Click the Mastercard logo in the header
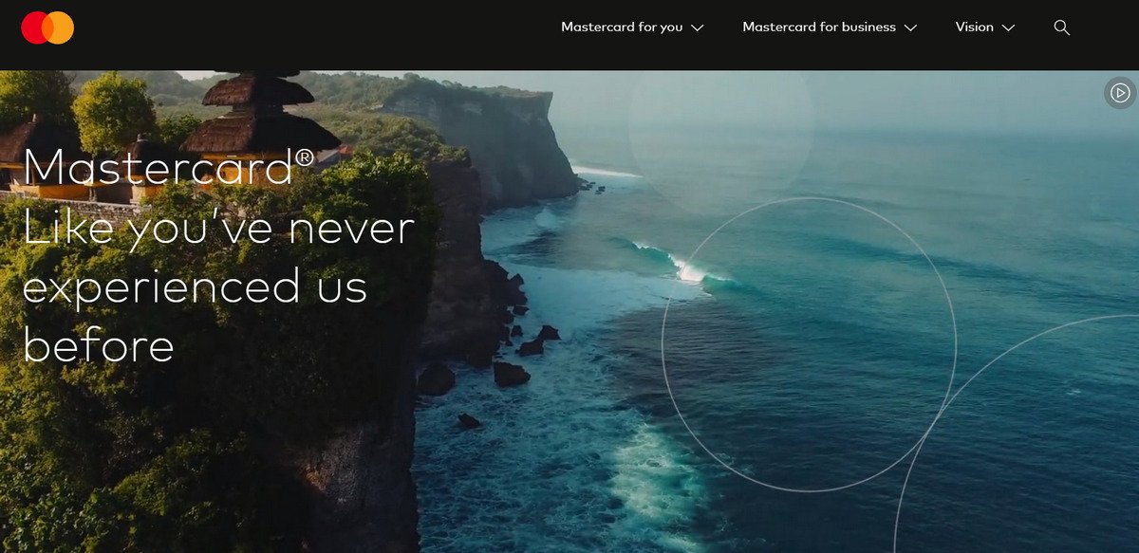1139x553 pixels. click(x=47, y=28)
